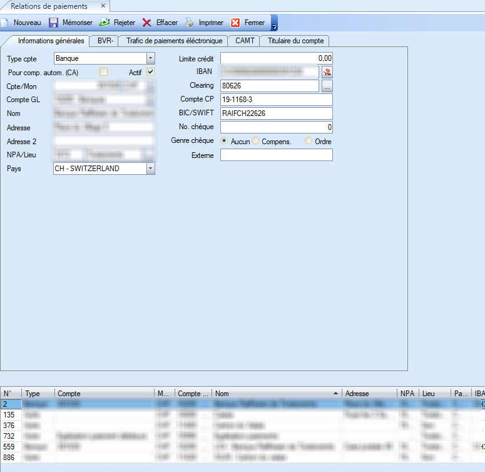Select the Compens. cheque radio option
The height and width of the screenshot is (472, 485).
(x=255, y=142)
